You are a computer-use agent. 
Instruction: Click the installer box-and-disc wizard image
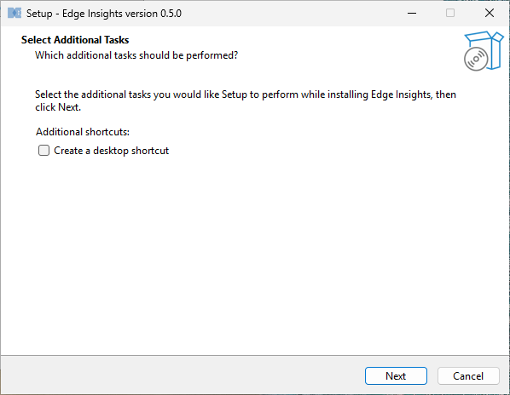pos(484,51)
